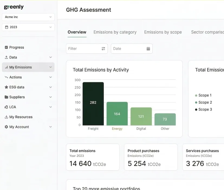This screenshot has width=224, height=190.
Task: Click into the Filter field
Action: click(x=87, y=49)
